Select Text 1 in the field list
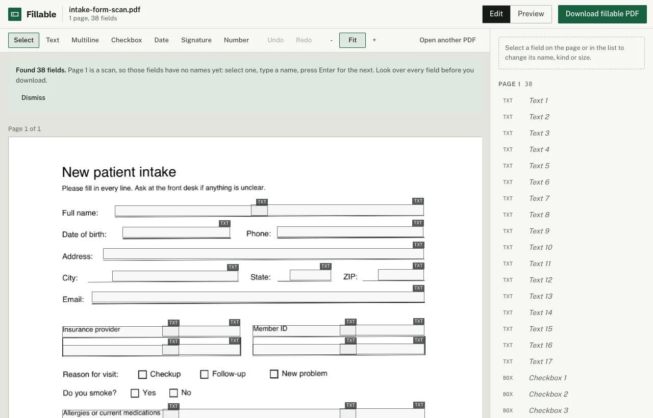This screenshot has height=418, width=653. pos(571,100)
